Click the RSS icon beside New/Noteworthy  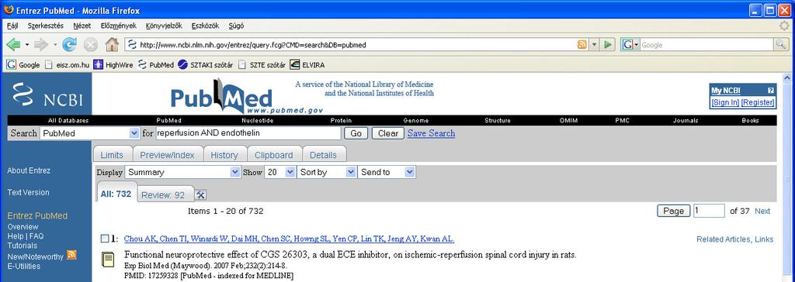(71, 255)
